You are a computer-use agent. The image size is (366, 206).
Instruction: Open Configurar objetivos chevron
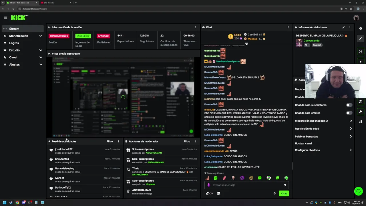pyautogui.click(x=351, y=150)
